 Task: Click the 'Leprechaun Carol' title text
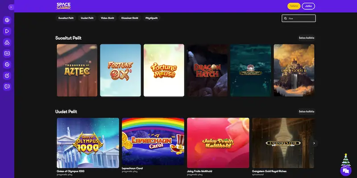pyautogui.click(x=132, y=169)
